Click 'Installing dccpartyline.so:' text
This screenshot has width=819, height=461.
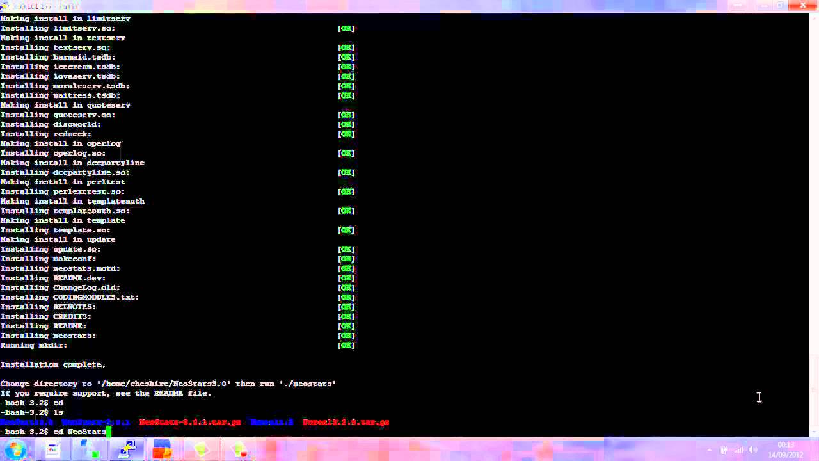[x=65, y=172]
